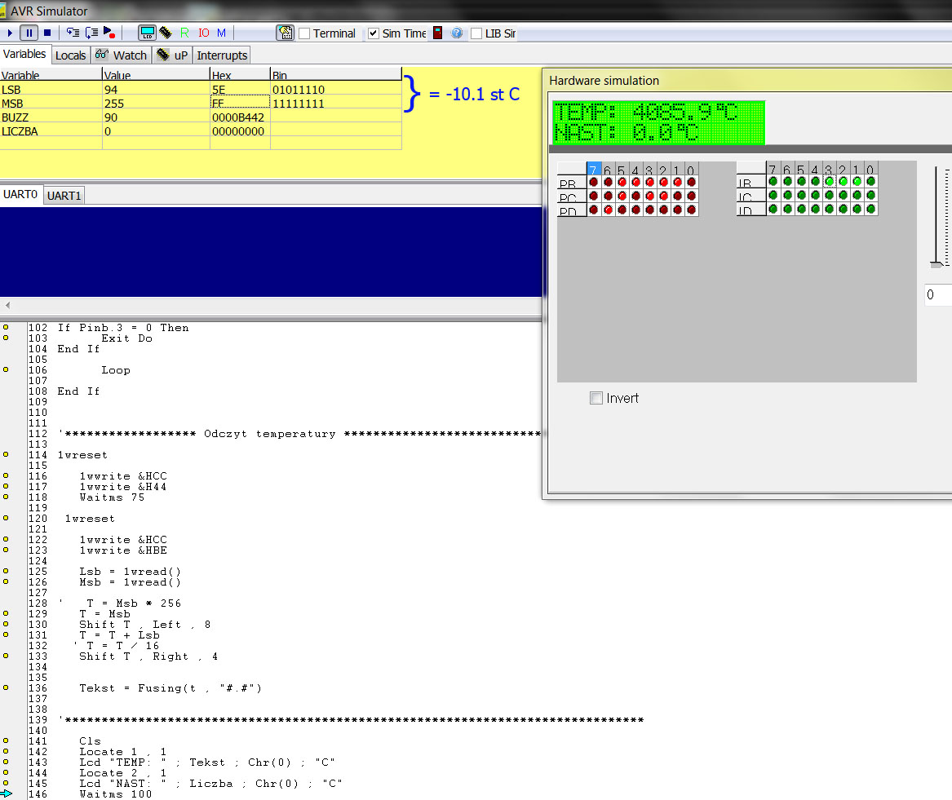Open the Locals tab

70,55
